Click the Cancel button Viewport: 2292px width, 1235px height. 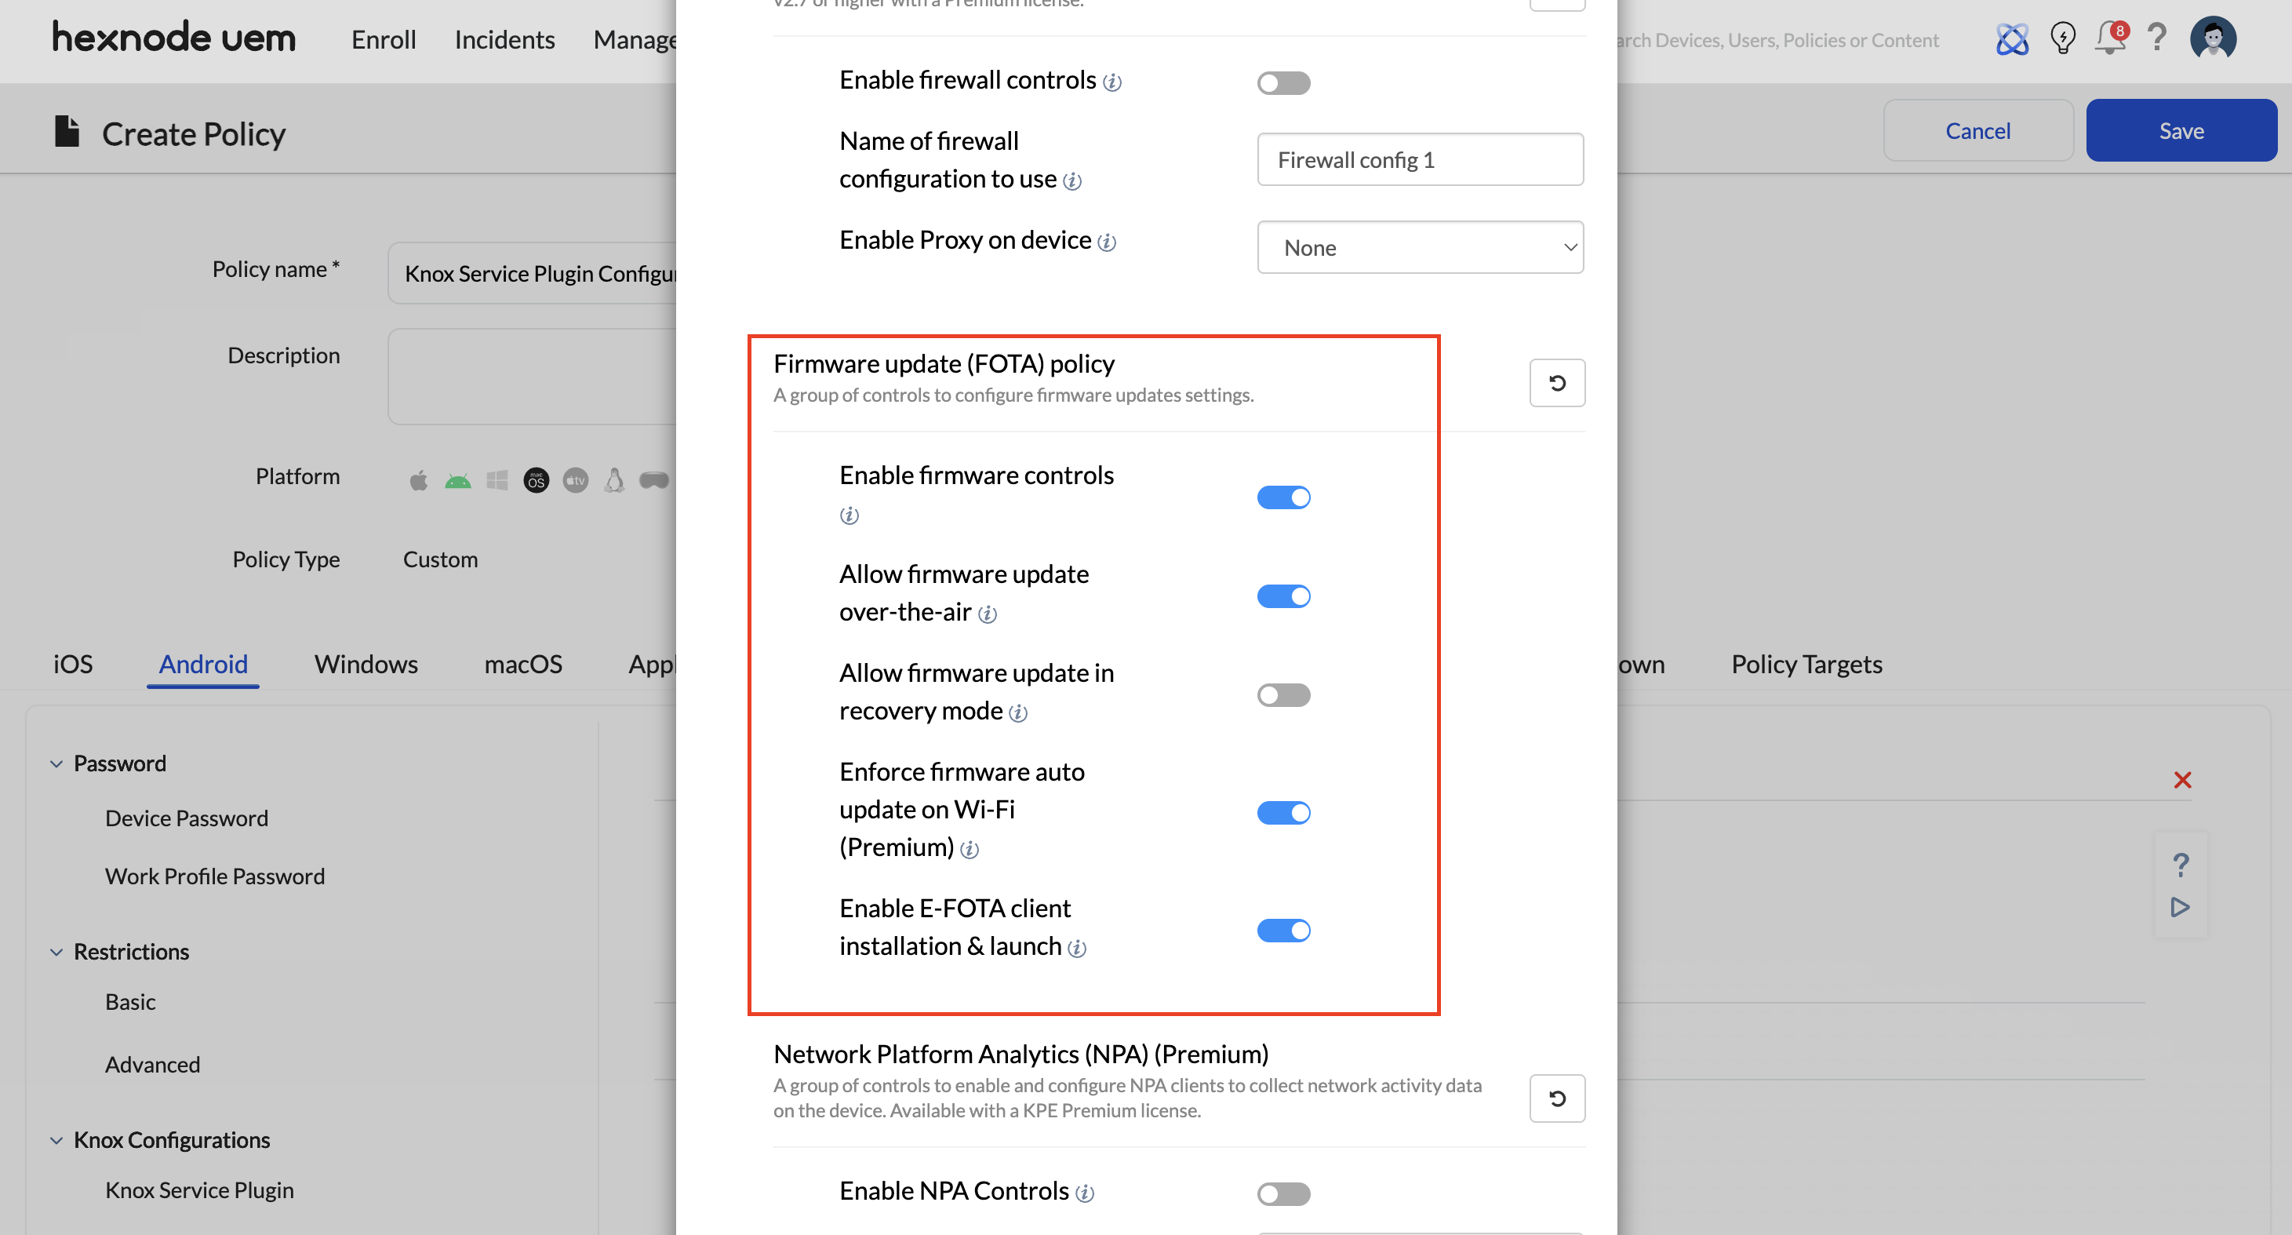click(x=1978, y=130)
